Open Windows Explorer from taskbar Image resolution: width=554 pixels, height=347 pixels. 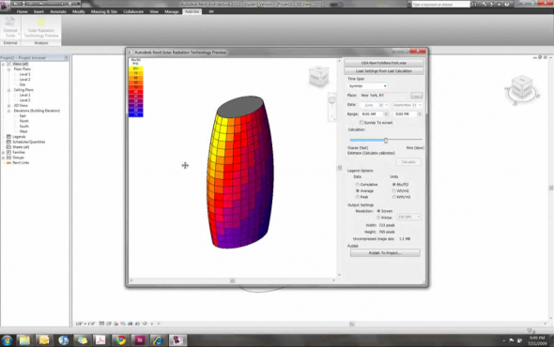tap(24, 340)
